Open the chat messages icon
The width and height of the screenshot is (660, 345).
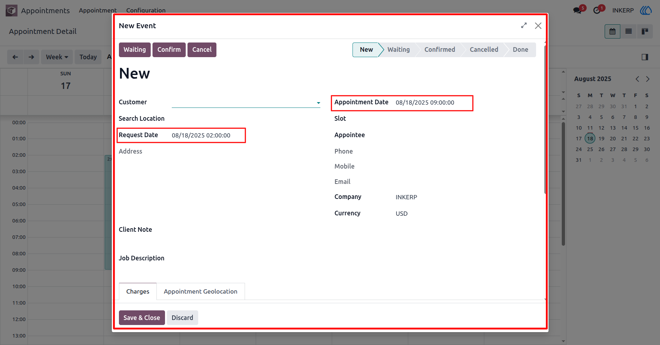coord(577,10)
